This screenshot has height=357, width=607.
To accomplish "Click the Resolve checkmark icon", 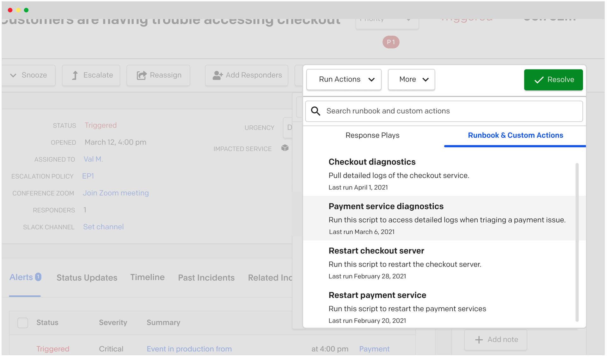I will click(539, 80).
